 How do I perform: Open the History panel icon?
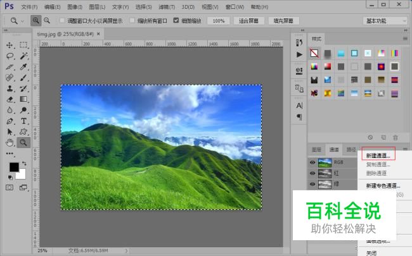(x=299, y=42)
